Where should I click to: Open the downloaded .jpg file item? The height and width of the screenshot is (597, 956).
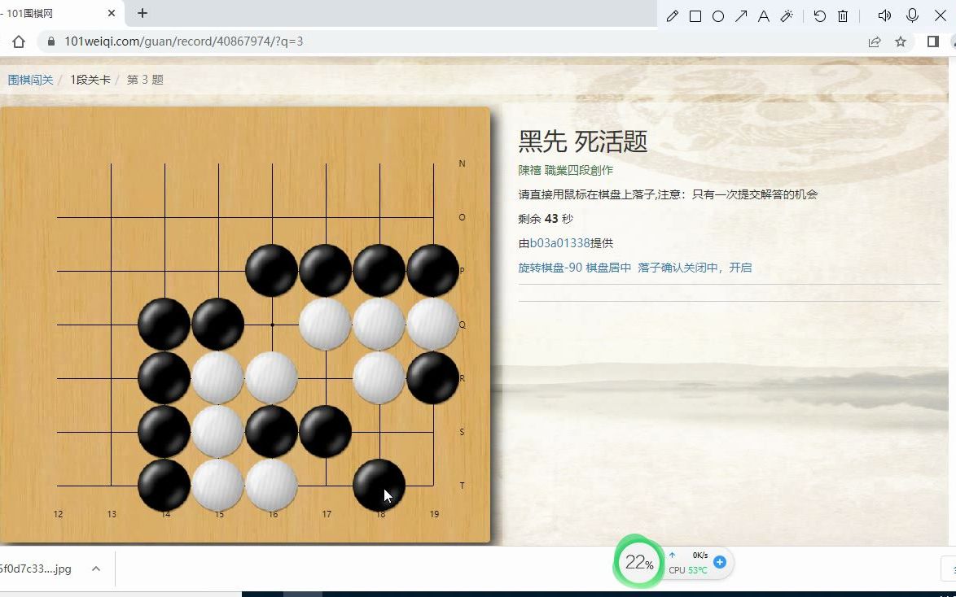pyautogui.click(x=35, y=569)
